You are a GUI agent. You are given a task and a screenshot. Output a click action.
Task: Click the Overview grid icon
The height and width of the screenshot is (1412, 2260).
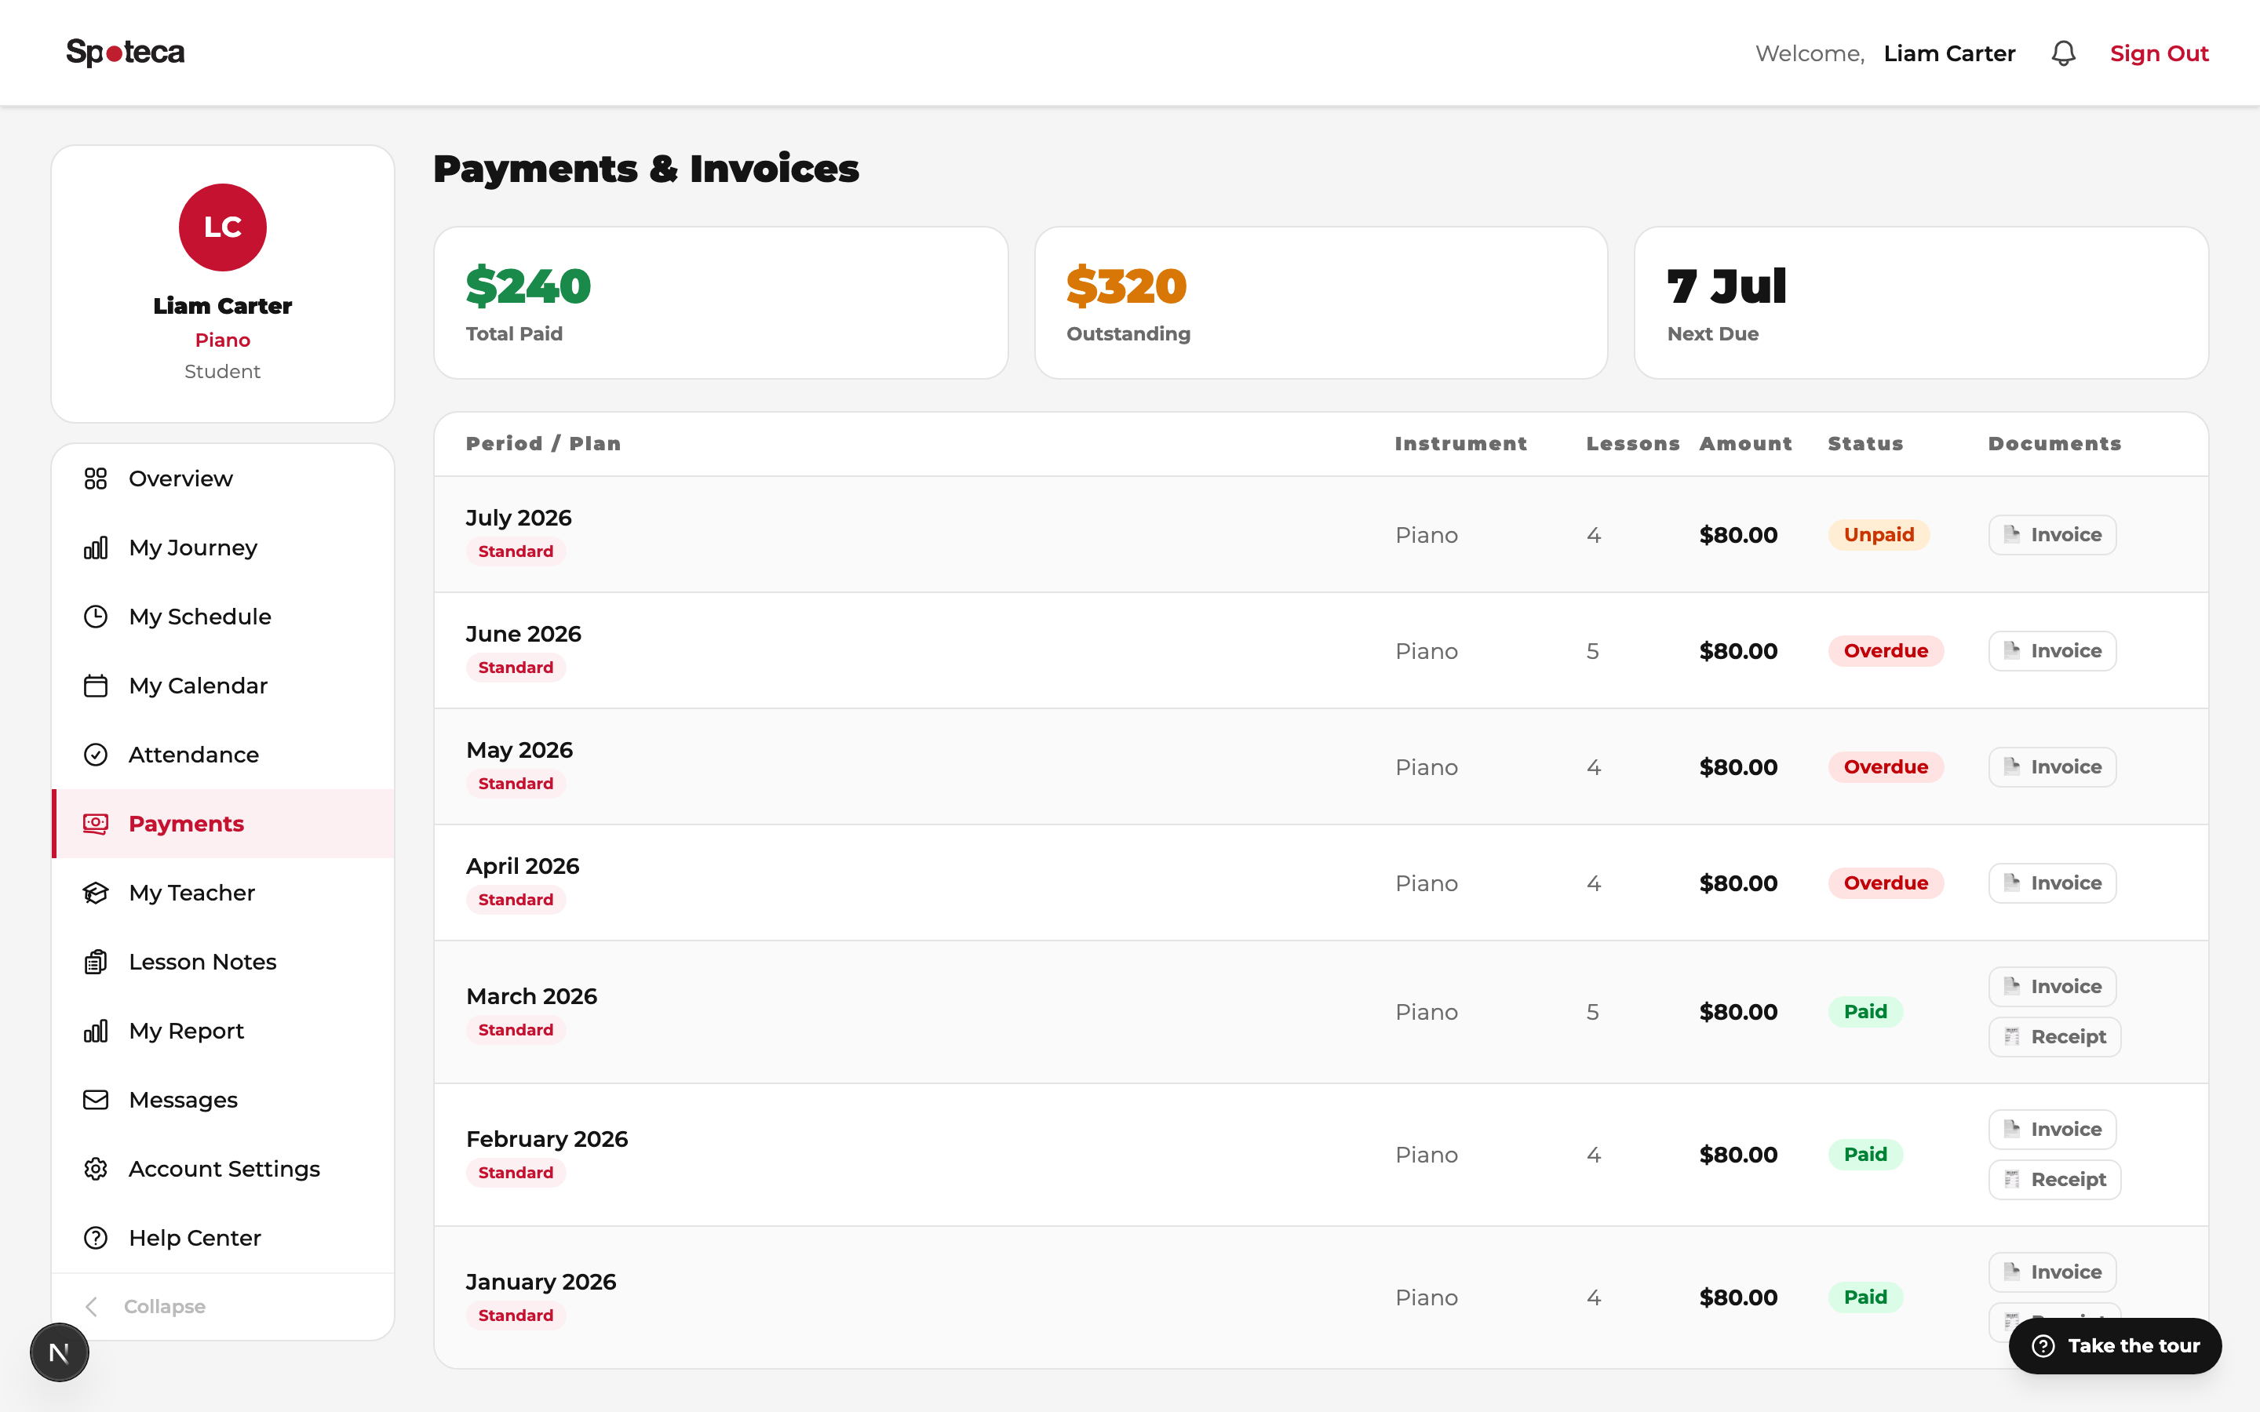tap(95, 479)
